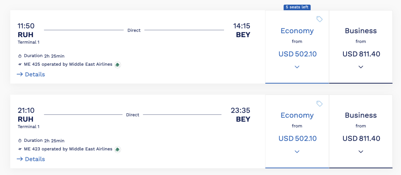The width and height of the screenshot is (401, 175).
Task: Click the price tag icon on the 11:50 flight
Action: pos(320,19)
